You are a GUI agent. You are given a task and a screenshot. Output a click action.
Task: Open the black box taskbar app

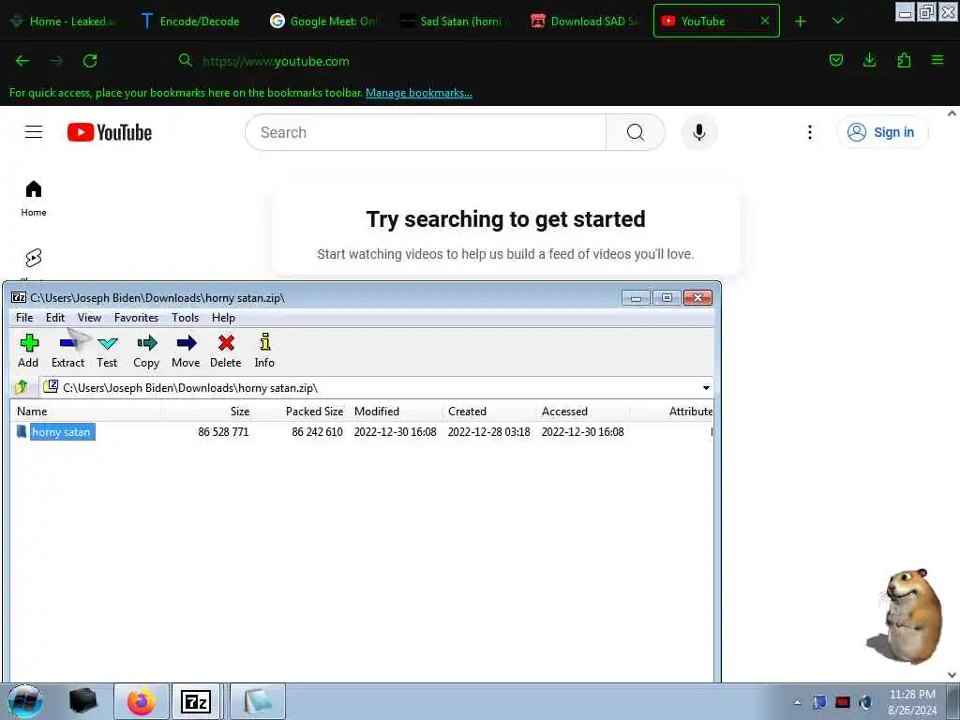tap(82, 701)
